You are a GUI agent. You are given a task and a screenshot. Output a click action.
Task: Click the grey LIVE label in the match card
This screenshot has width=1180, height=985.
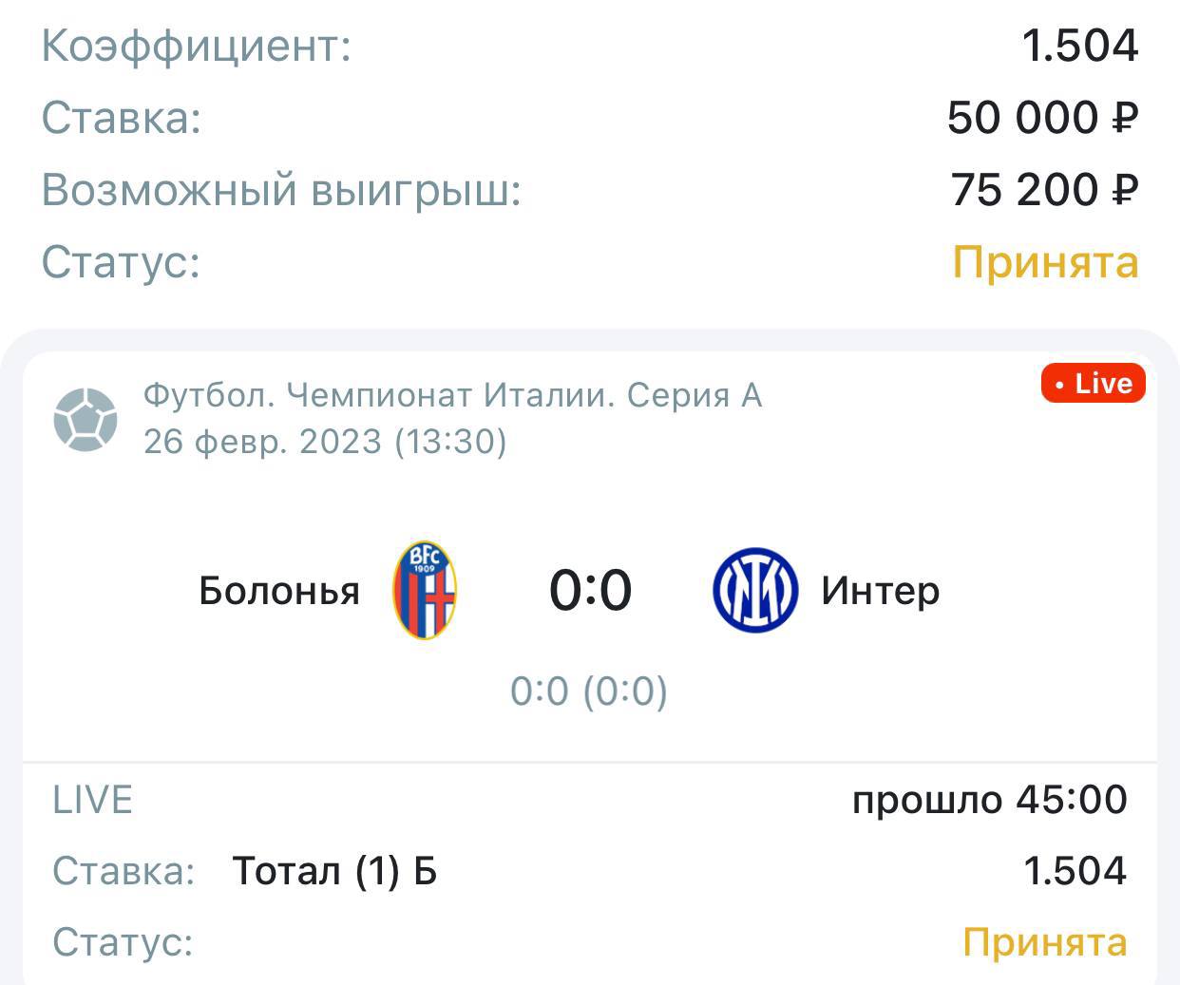(92, 800)
